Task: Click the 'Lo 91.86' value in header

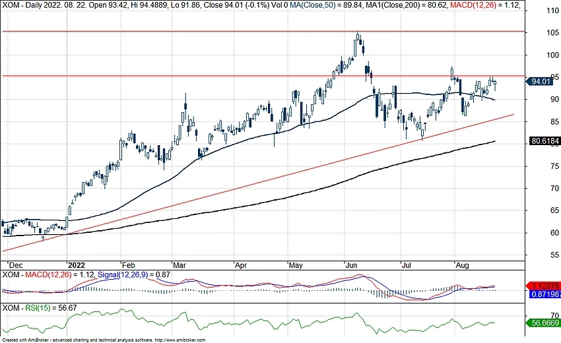Action: [x=185, y=5]
